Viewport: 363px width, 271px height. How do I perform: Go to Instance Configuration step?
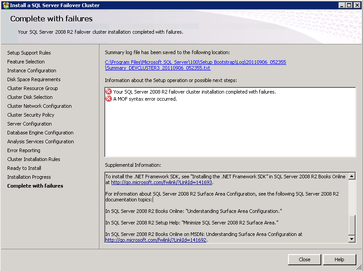pyautogui.click(x=32, y=71)
